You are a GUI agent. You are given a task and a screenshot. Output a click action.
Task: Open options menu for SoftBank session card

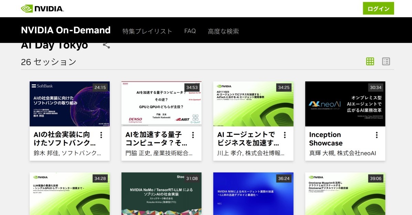(x=101, y=135)
